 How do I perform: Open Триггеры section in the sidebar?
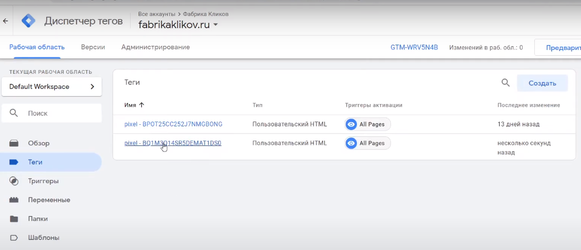(42, 181)
